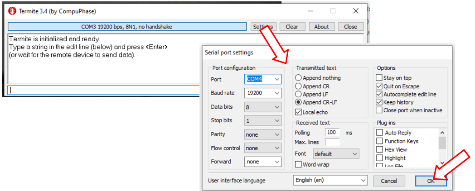Click plug-ins list scroll up arrow

[442, 133]
